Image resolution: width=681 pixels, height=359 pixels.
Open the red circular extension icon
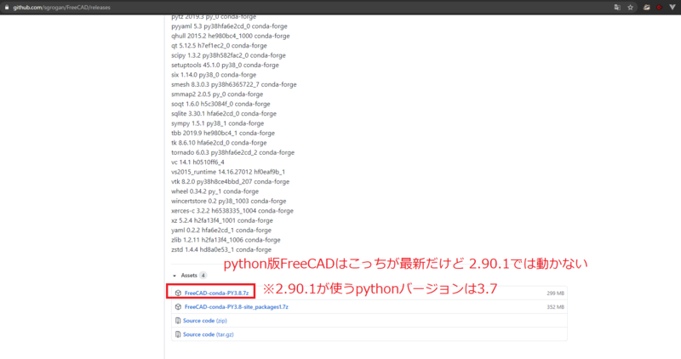(659, 8)
